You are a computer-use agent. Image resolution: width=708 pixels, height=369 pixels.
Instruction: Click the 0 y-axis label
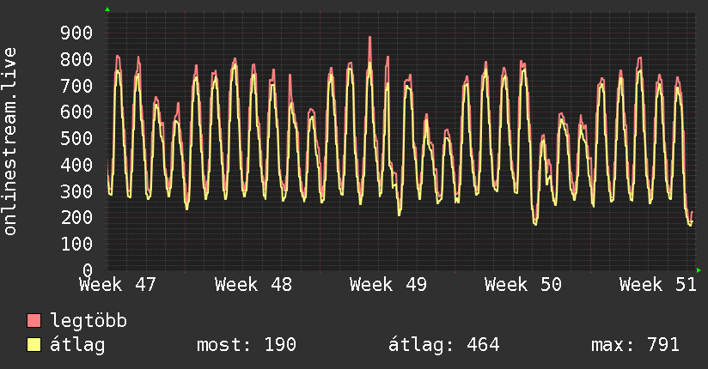[88, 270]
